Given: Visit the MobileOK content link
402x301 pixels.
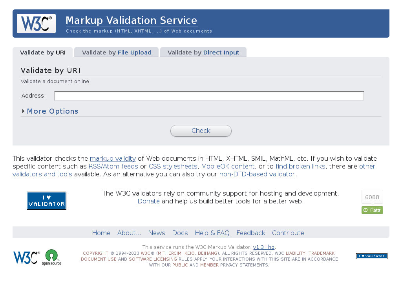Looking at the screenshot, I should pyautogui.click(x=228, y=166).
